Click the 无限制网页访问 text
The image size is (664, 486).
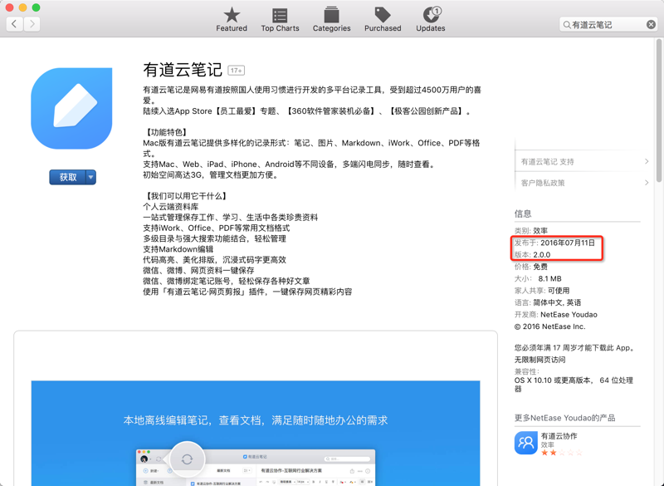(x=540, y=360)
